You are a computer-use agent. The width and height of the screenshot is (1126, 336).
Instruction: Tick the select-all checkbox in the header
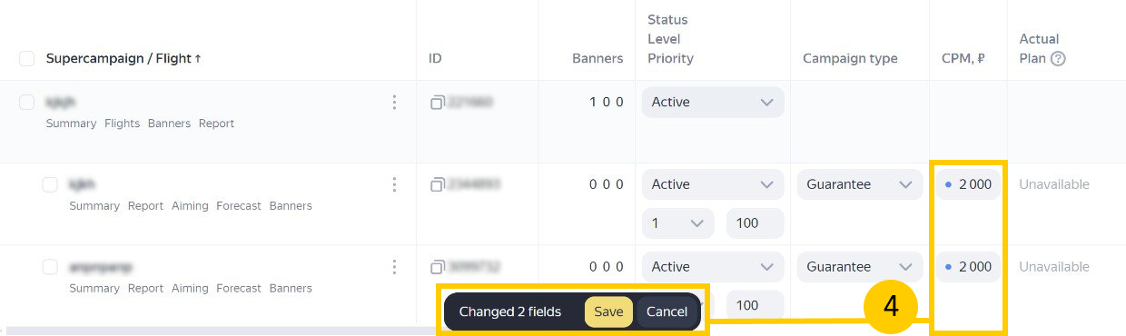(x=27, y=58)
